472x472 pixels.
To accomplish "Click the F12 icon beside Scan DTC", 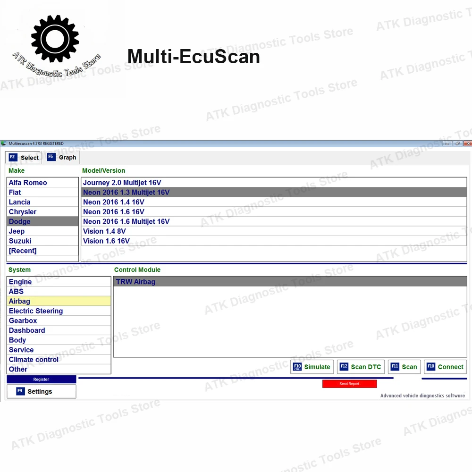I will [344, 366].
